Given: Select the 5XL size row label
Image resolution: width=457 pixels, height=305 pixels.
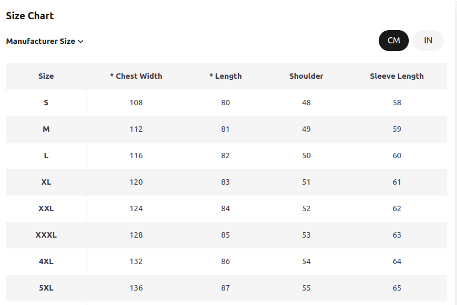Looking at the screenshot, I should click(46, 288).
